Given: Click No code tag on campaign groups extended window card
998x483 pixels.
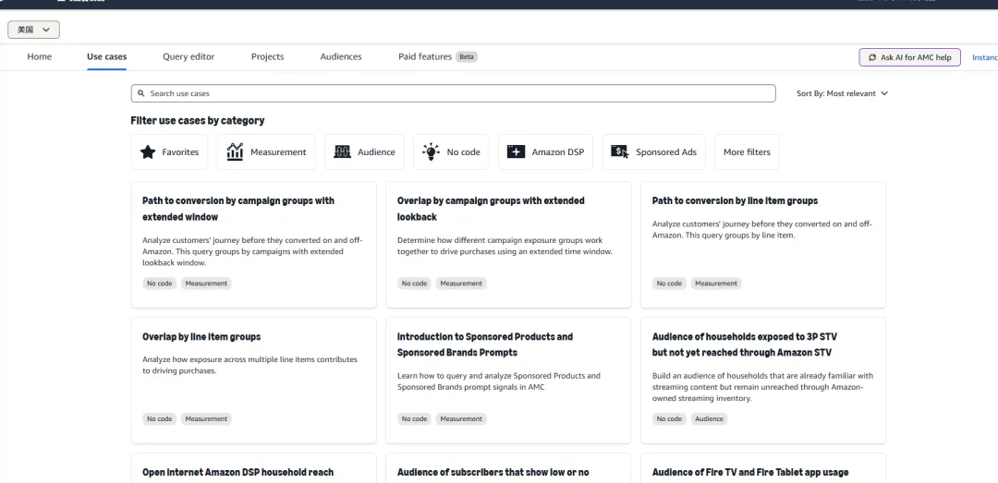Looking at the screenshot, I should point(159,284).
